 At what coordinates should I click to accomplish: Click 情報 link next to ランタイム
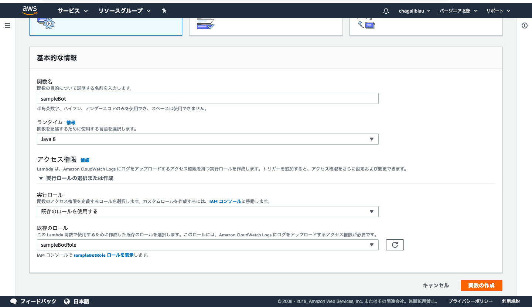(71, 122)
